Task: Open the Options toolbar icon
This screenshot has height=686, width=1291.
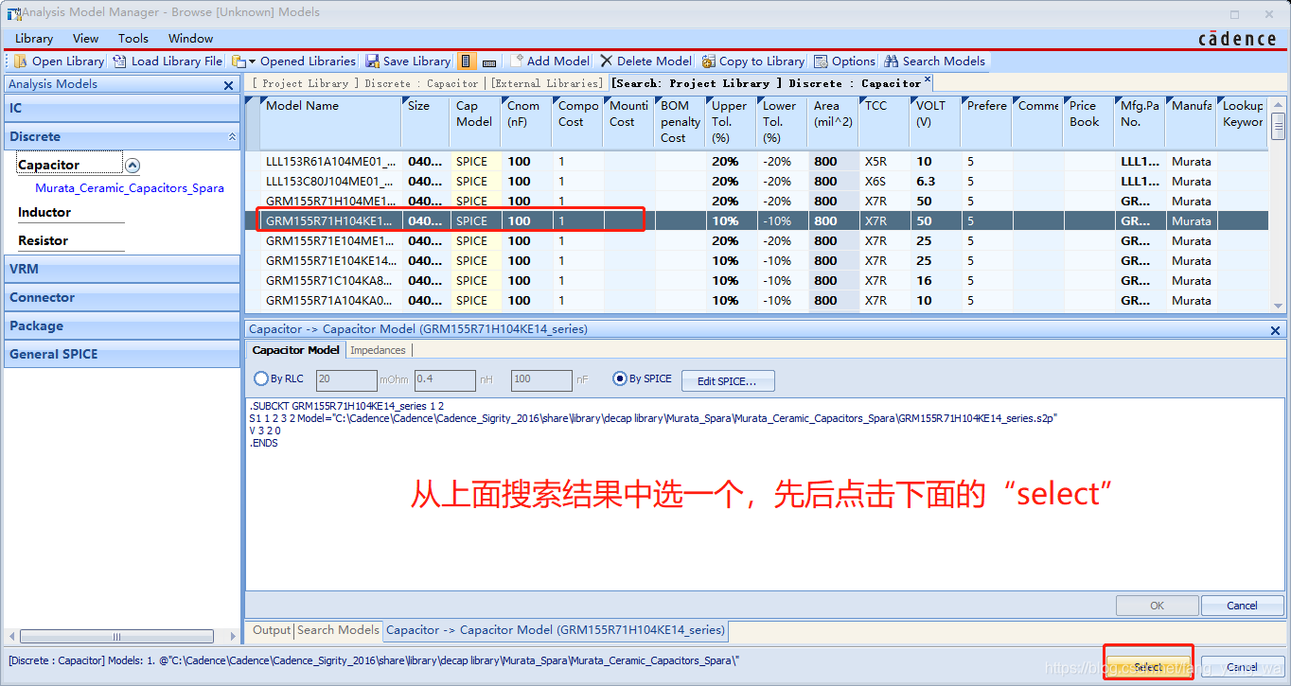Action: coord(821,62)
